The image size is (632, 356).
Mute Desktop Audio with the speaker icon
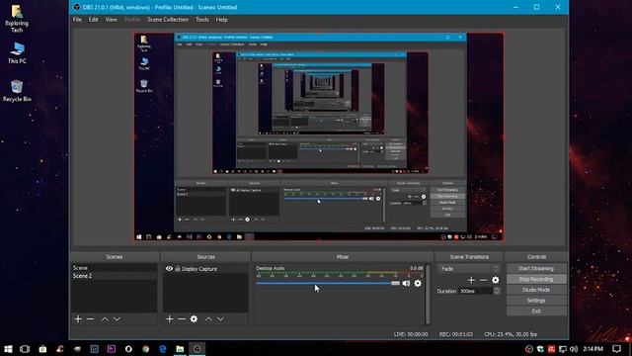tap(406, 284)
